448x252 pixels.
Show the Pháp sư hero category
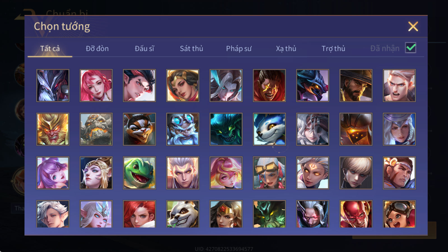pyautogui.click(x=239, y=48)
